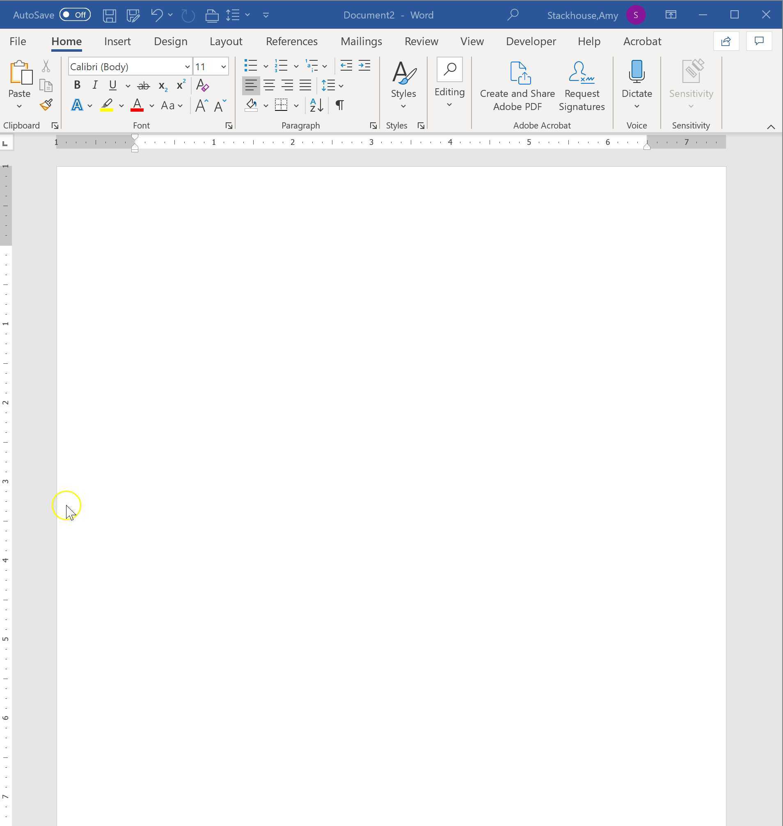The height and width of the screenshot is (826, 783).
Task: Apply the red font color swatch
Action: 137,105
